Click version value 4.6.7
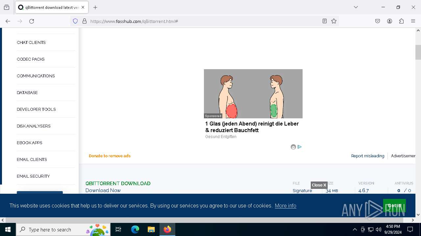This screenshot has width=421, height=236. click(363, 191)
